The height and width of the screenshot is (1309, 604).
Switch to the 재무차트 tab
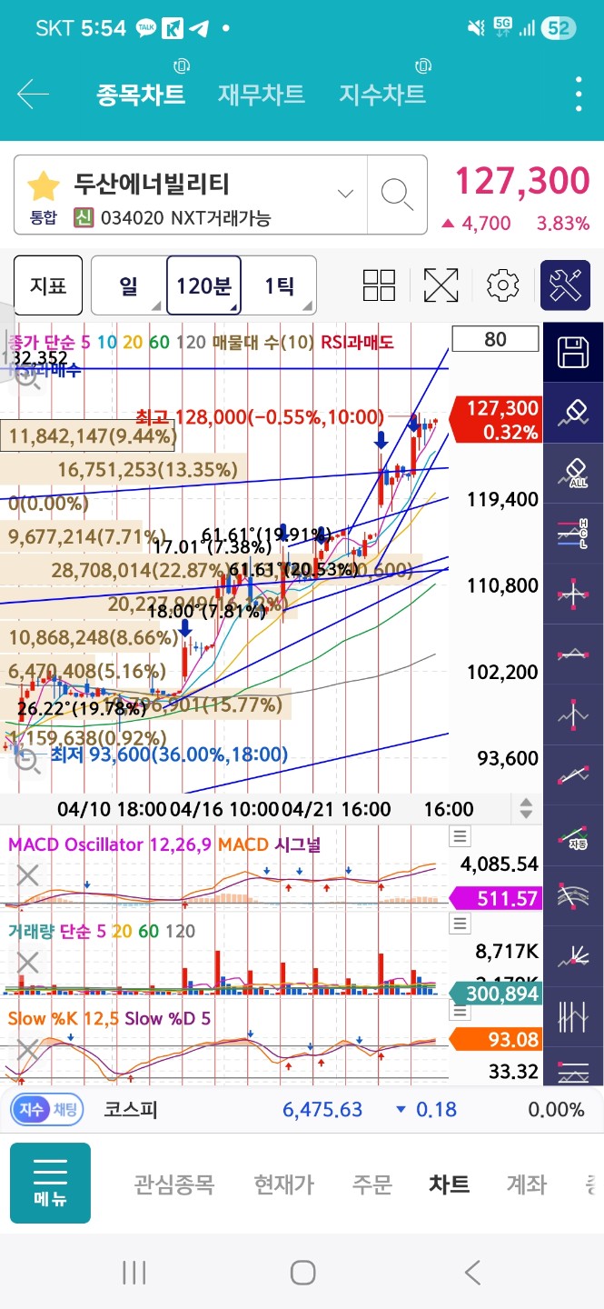tap(262, 95)
